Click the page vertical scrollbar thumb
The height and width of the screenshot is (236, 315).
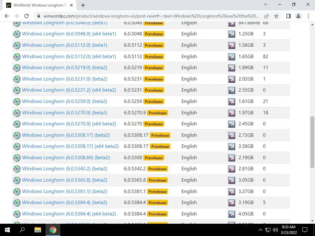point(313,142)
